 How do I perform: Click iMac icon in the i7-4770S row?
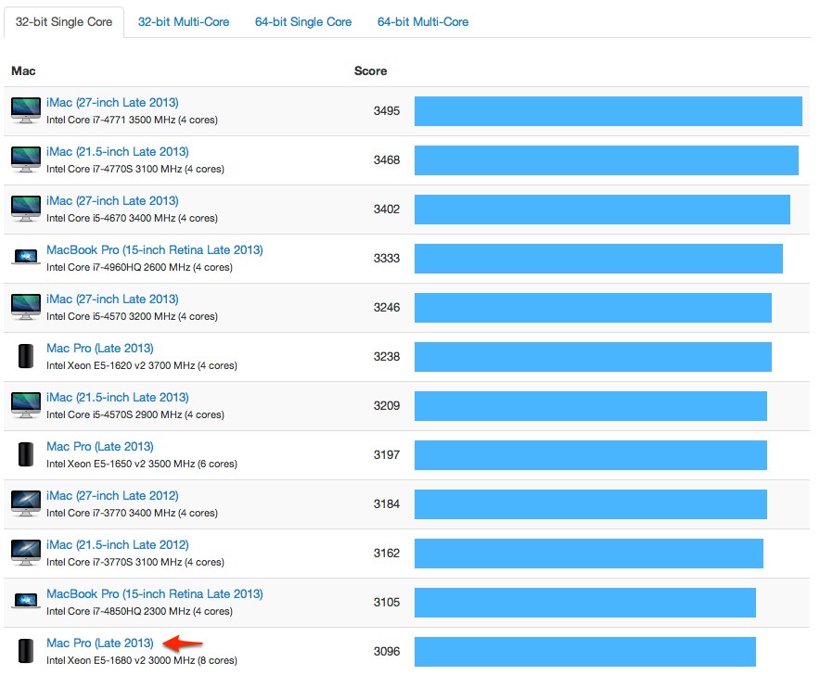(x=26, y=159)
